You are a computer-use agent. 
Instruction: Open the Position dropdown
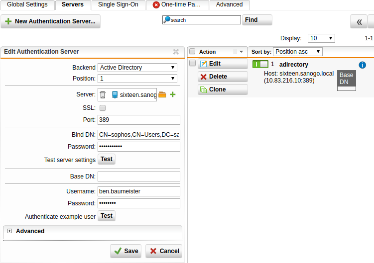(137, 79)
